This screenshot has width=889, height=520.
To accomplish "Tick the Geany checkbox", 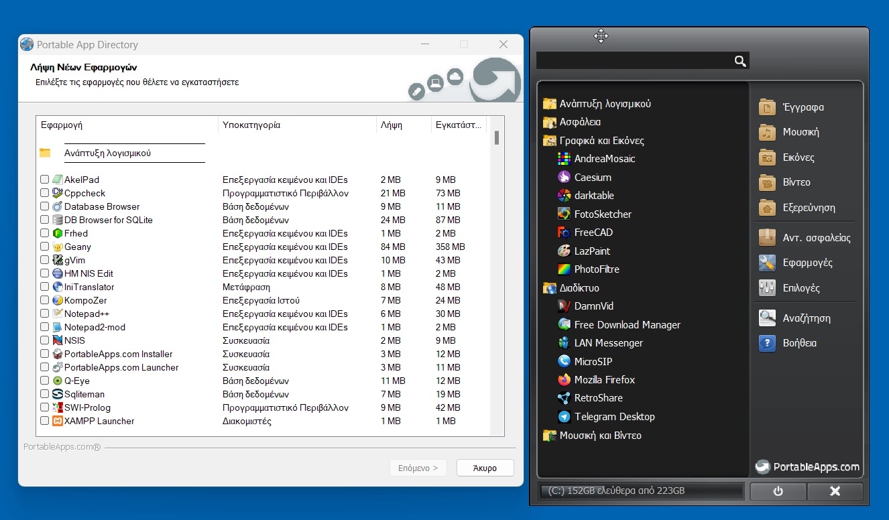I will pyautogui.click(x=44, y=247).
